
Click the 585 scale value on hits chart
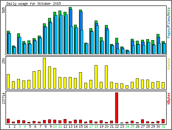[4, 10]
